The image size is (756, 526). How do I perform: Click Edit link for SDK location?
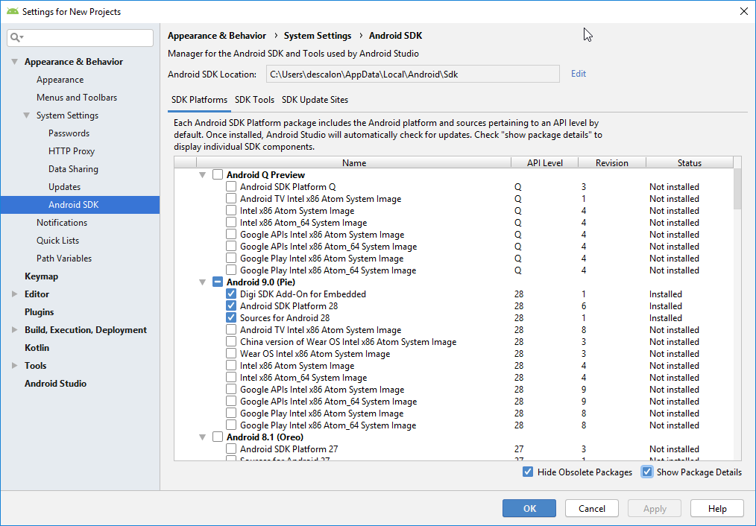tap(578, 74)
